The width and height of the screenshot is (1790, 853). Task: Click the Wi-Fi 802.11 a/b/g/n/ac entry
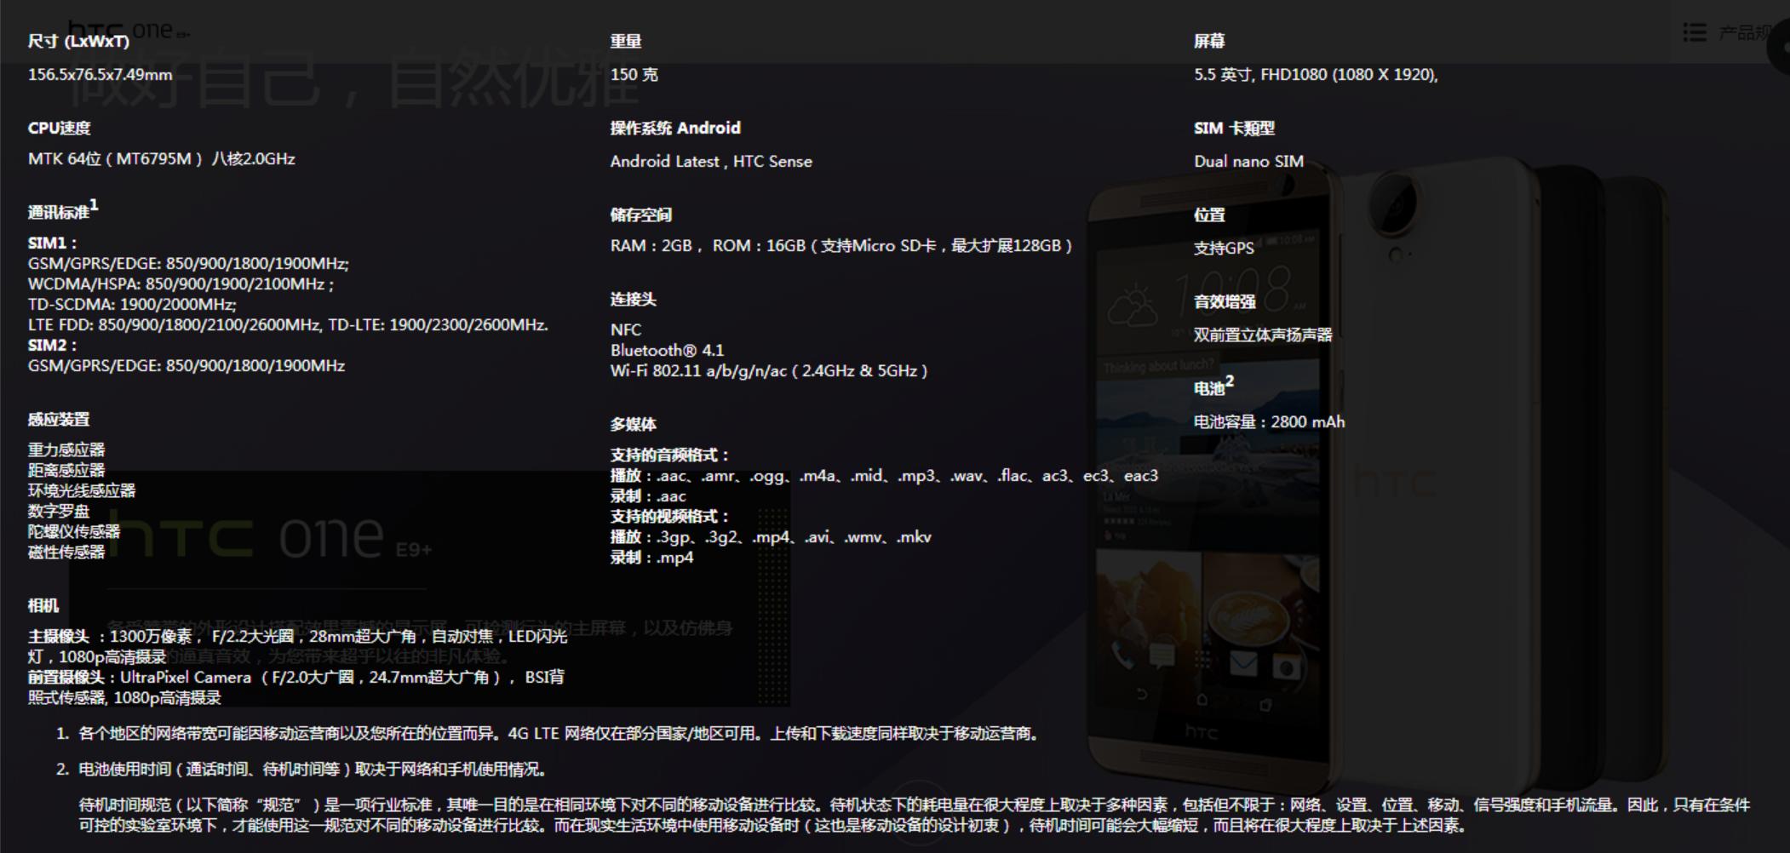[769, 370]
